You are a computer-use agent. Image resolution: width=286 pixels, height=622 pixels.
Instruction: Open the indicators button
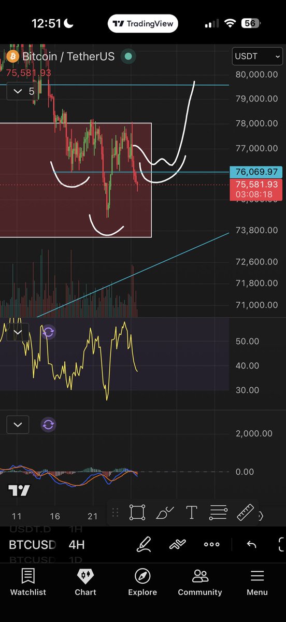tap(178, 544)
